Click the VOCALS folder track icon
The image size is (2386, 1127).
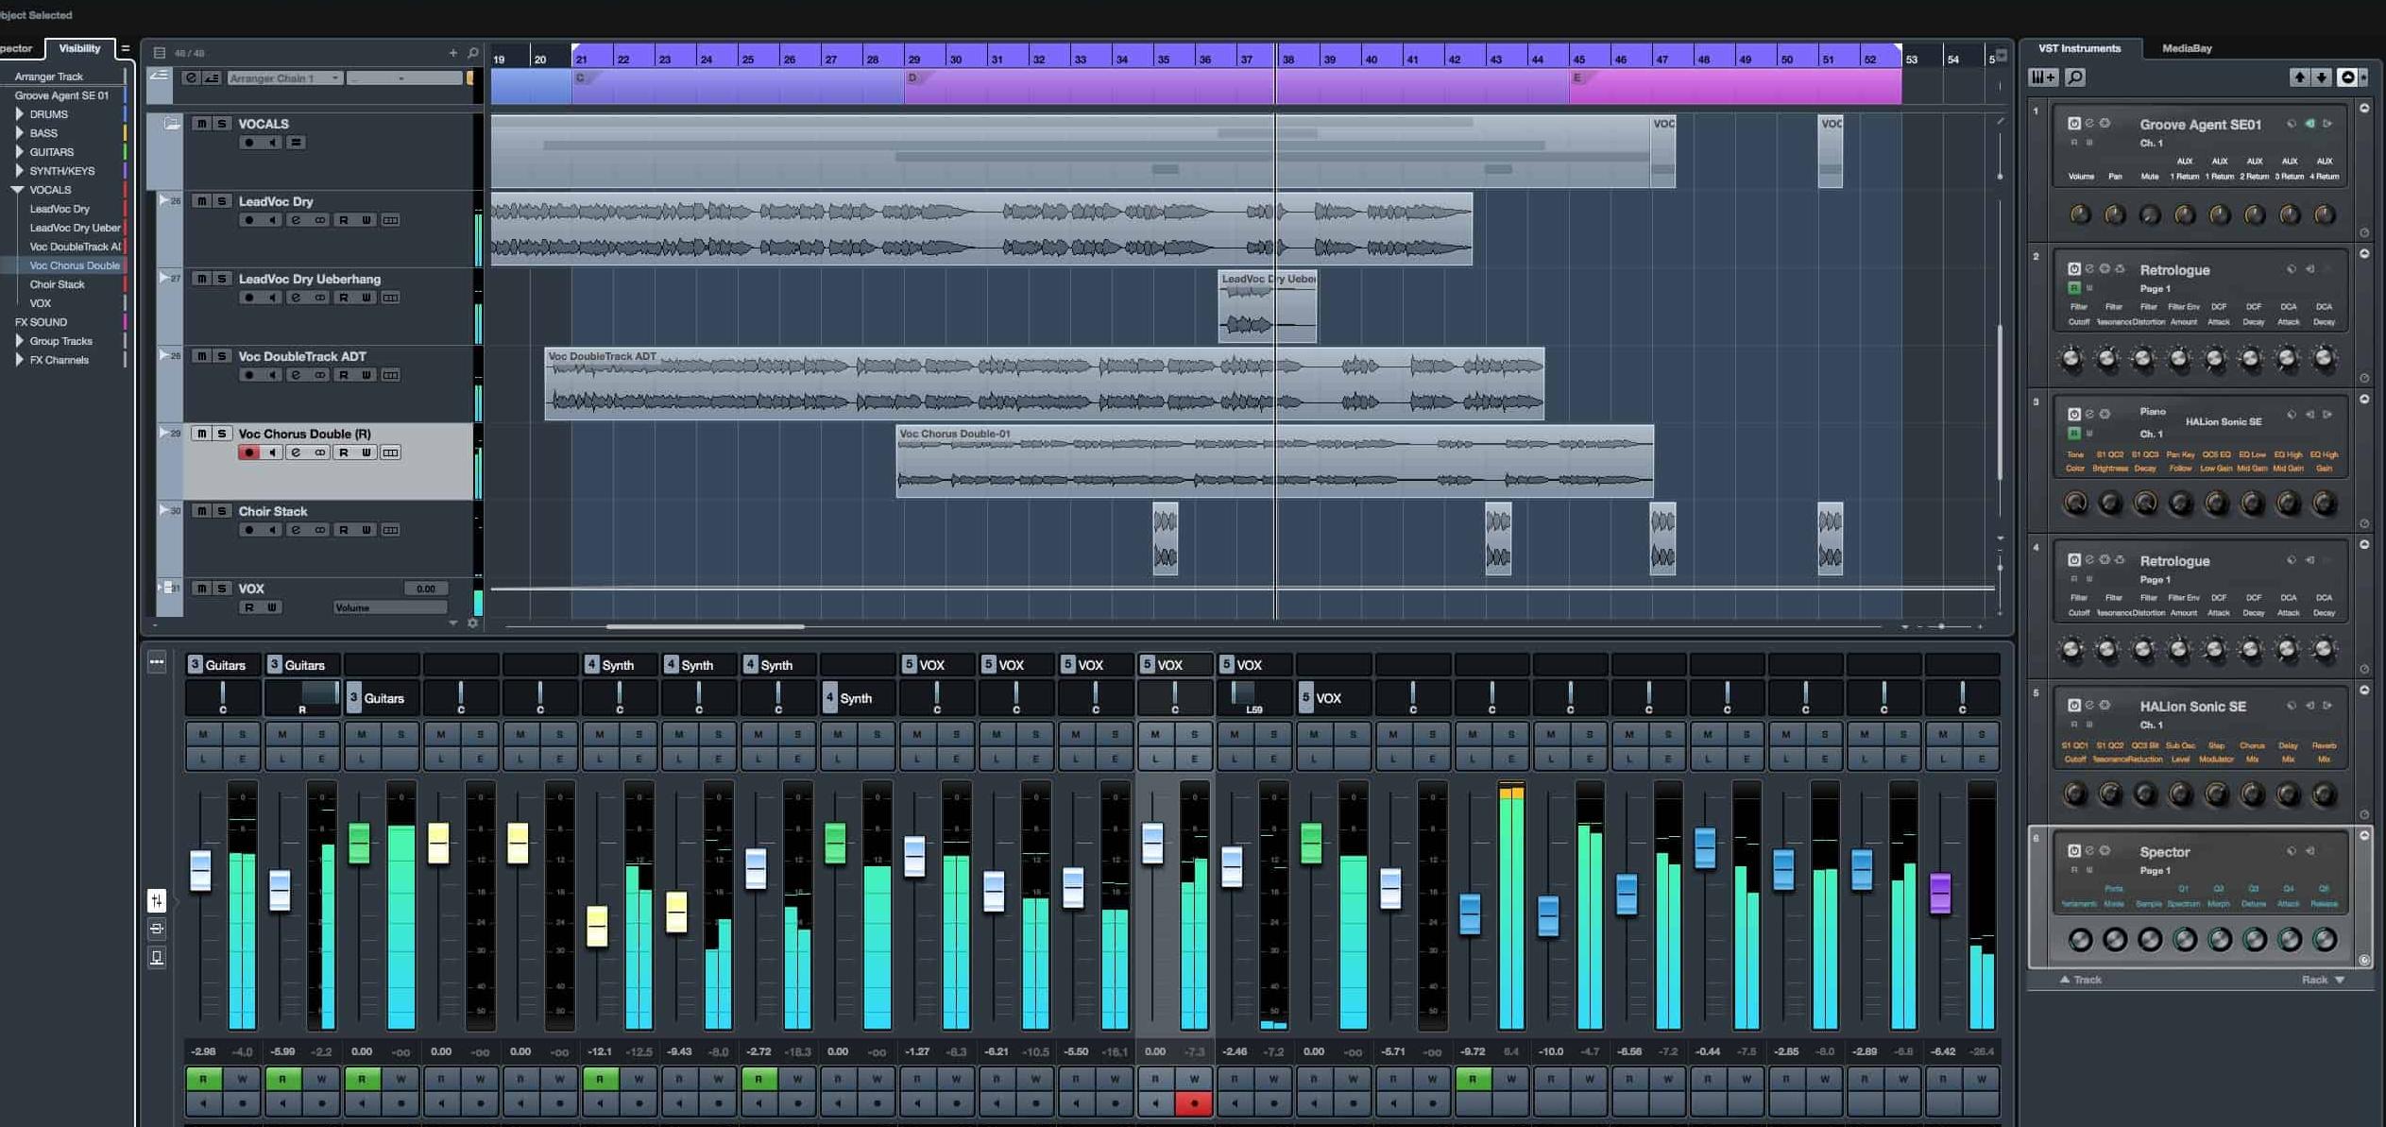[x=171, y=124]
